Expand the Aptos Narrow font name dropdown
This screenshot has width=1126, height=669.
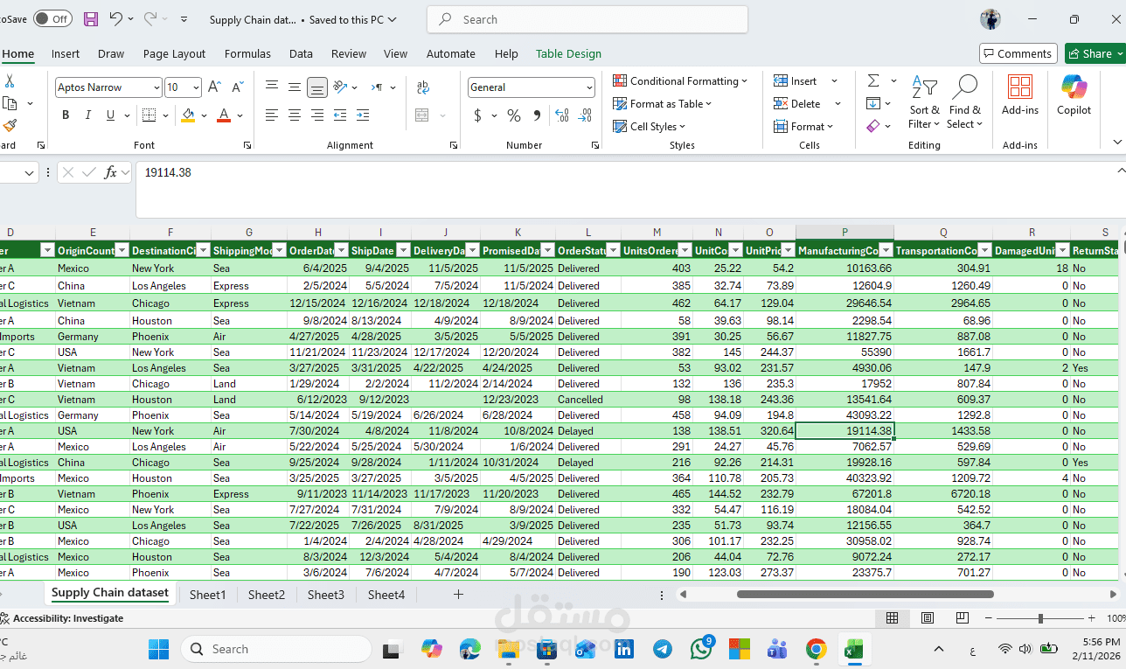point(156,87)
